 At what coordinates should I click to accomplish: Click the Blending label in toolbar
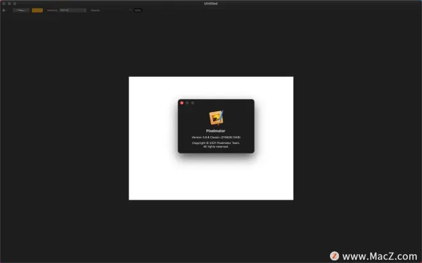(x=52, y=10)
